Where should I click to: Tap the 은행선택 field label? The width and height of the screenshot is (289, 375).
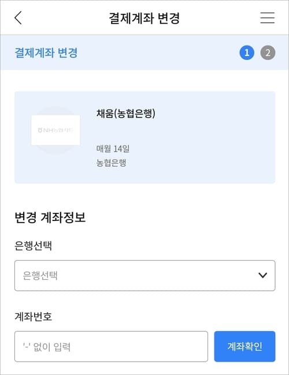point(33,246)
